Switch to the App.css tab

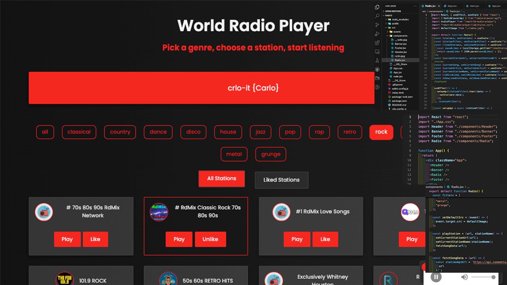click(x=452, y=6)
